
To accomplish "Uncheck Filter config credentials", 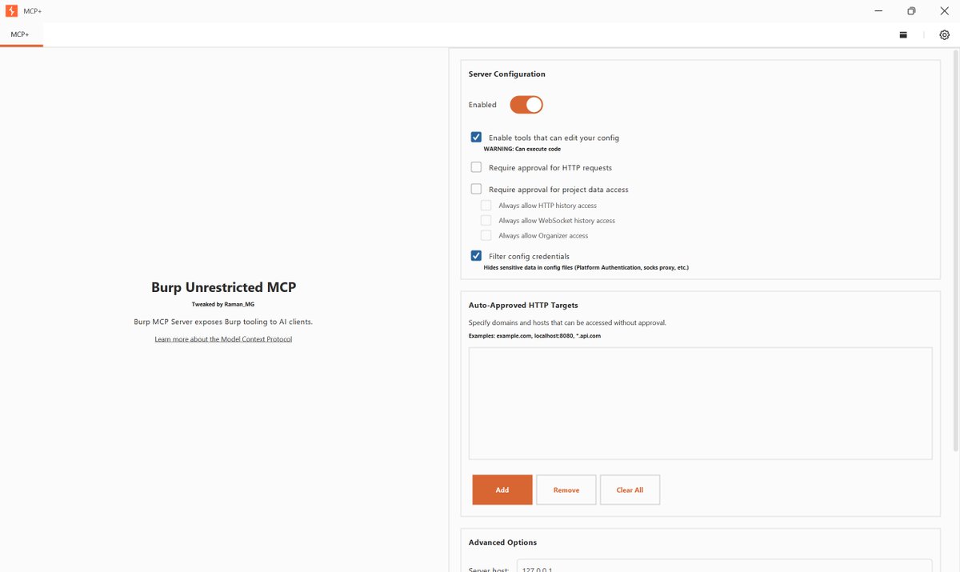I will (476, 256).
